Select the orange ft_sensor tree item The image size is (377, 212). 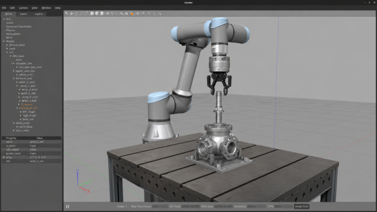[26, 105]
